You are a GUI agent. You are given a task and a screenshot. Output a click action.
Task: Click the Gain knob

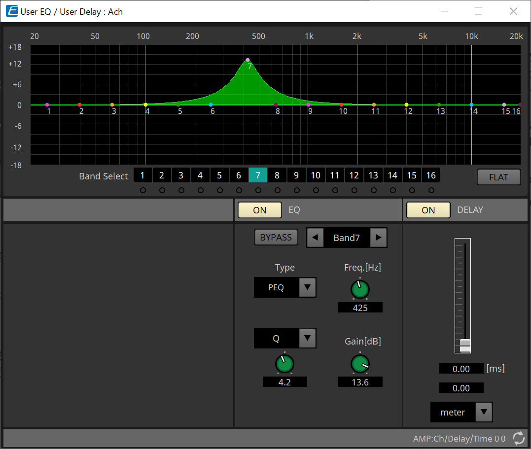tap(360, 364)
